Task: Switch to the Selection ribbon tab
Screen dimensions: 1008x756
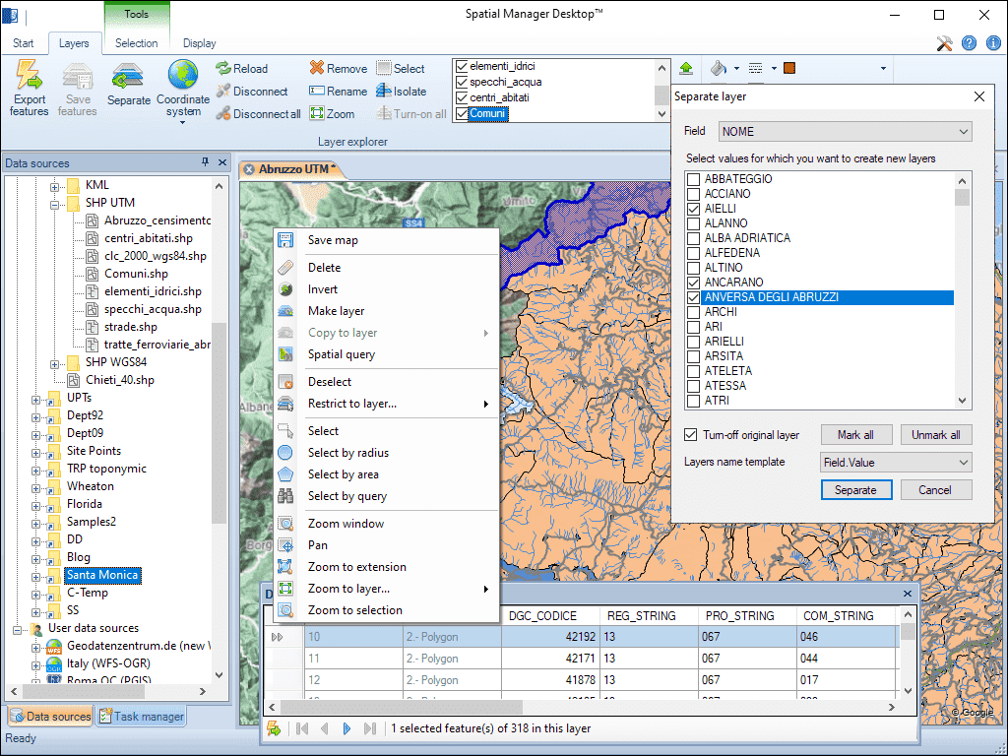Action: click(136, 43)
